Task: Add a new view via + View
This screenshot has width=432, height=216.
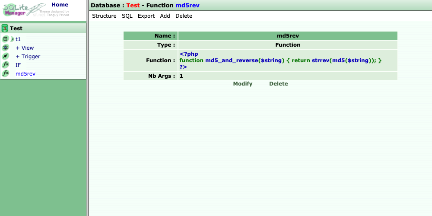Action: [x=25, y=48]
